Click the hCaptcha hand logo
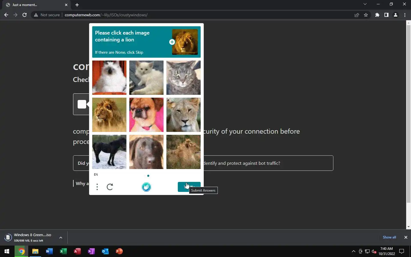 pyautogui.click(x=146, y=187)
